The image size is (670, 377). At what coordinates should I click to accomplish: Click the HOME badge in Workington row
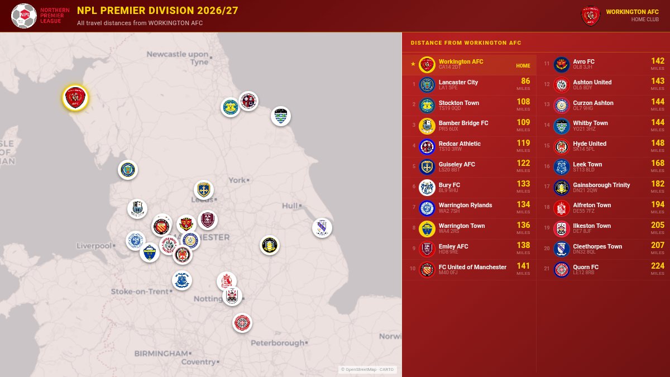click(523, 65)
